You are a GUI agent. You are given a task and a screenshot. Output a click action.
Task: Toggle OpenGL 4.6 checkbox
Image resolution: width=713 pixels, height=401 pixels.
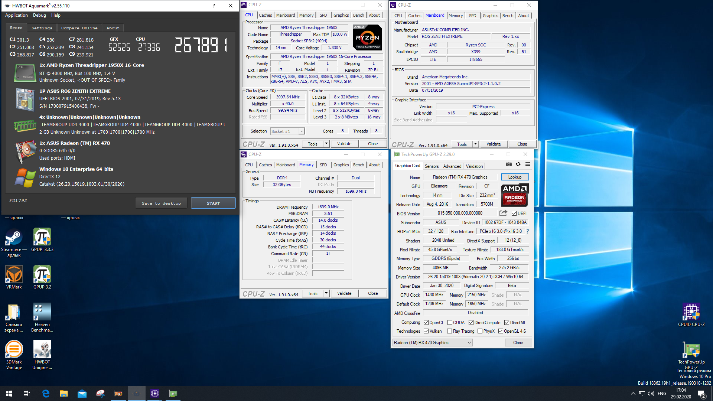[501, 331]
